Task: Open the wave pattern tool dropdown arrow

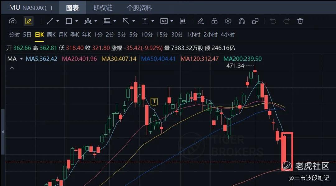Action: pos(96,21)
